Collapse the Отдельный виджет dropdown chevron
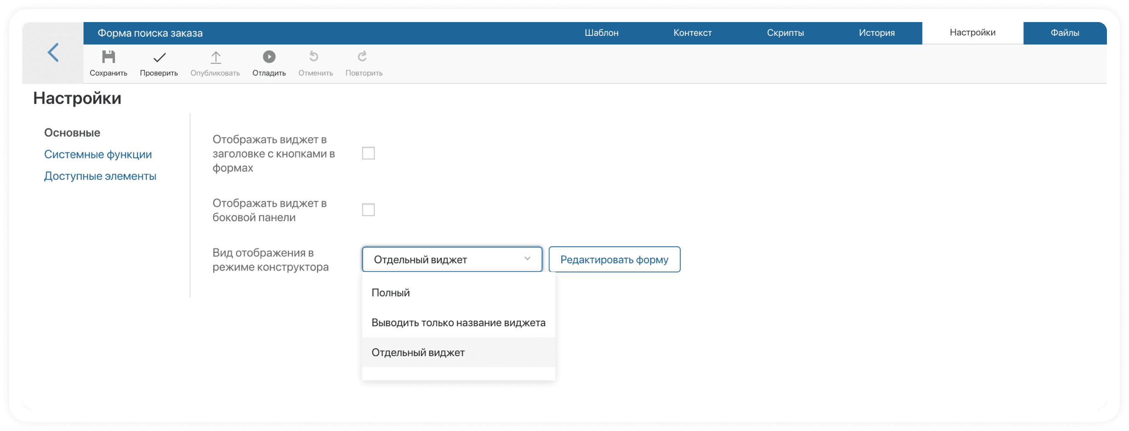Viewport: 1129px width, 431px height. (x=527, y=259)
